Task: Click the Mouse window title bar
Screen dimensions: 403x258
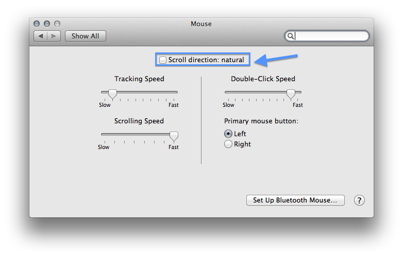Action: [201, 24]
